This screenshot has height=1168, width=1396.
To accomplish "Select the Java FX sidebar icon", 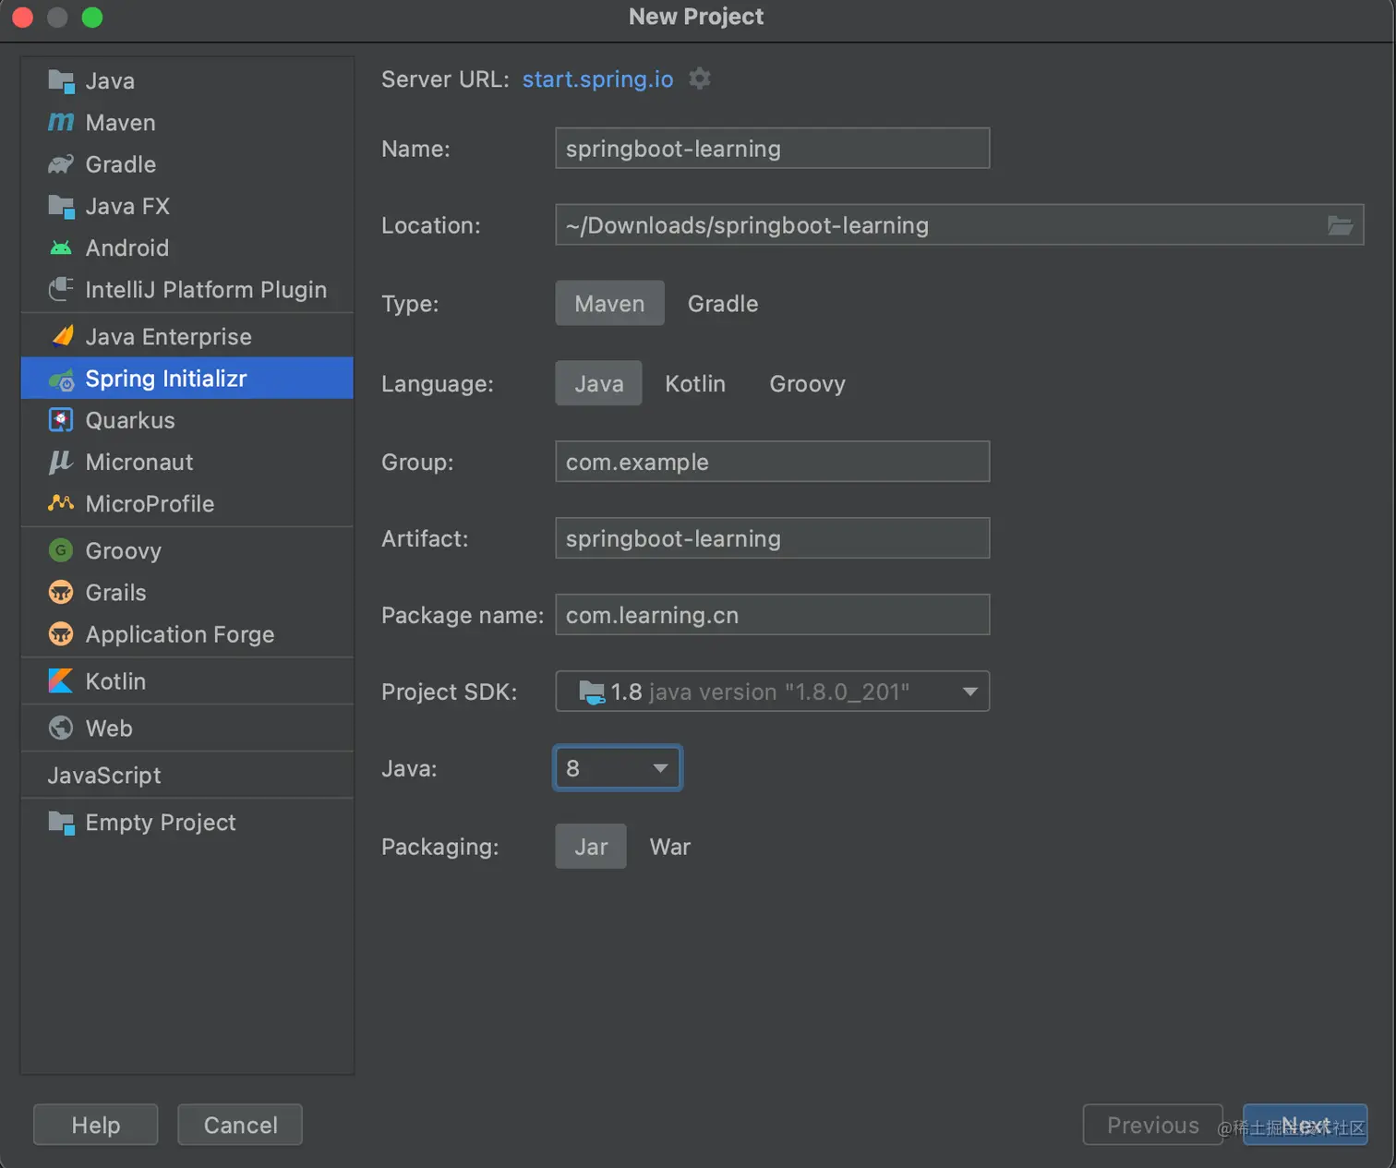I will click(61, 207).
